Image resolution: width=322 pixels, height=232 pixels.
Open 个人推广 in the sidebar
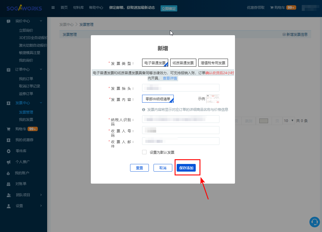(x=23, y=162)
